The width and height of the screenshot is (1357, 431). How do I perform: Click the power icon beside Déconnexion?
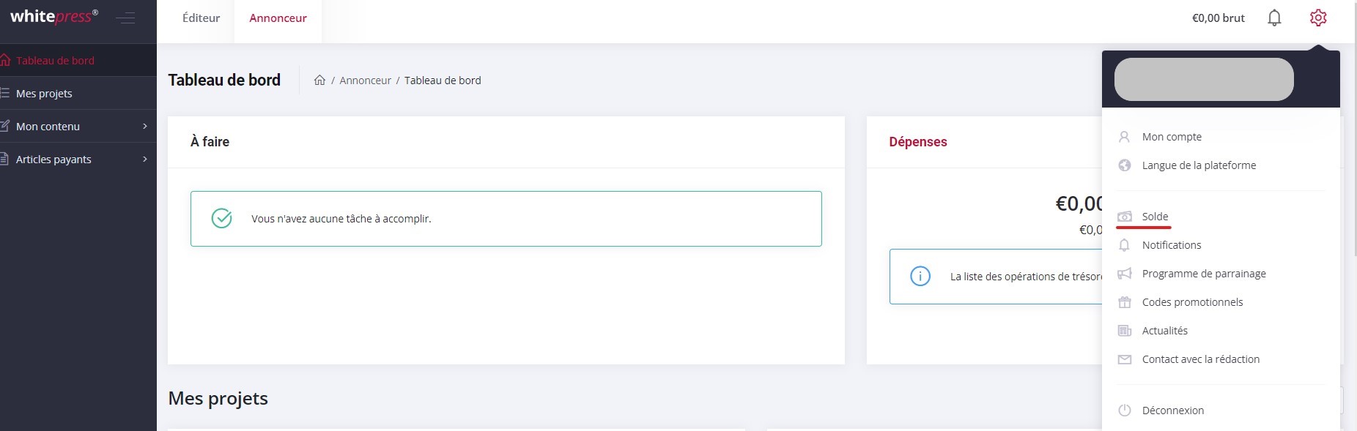1125,411
